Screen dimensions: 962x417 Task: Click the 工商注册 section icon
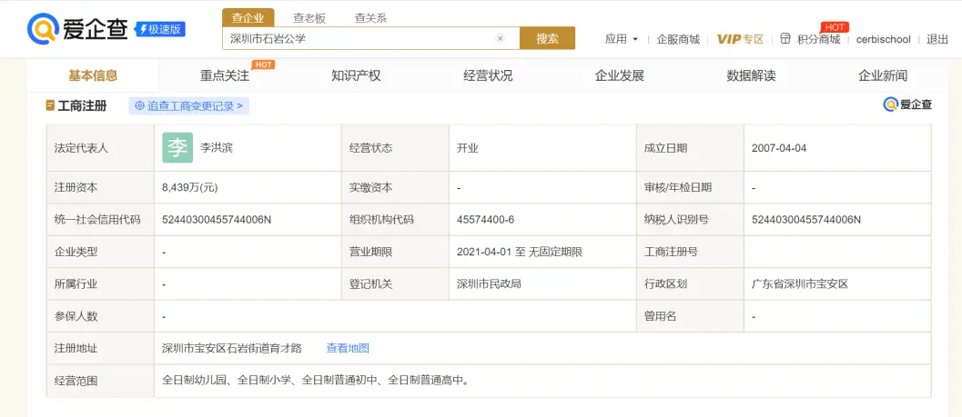[x=50, y=106]
